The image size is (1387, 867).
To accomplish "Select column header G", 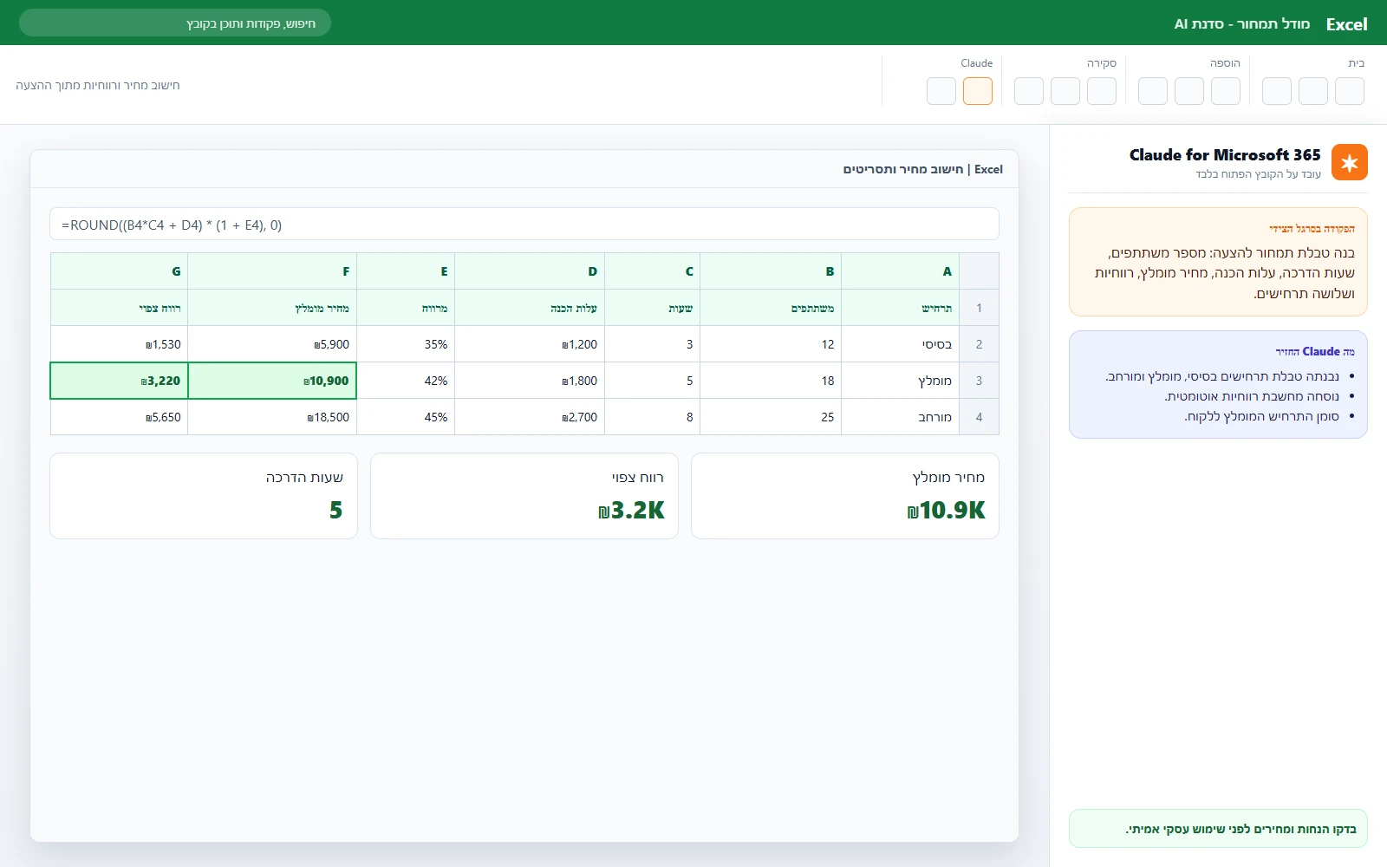I will (x=120, y=271).
